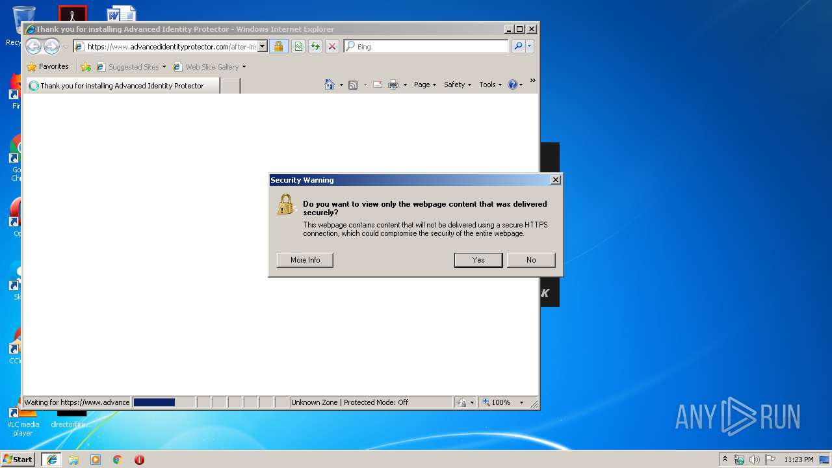
Task: Click the Print icon
Action: point(393,84)
